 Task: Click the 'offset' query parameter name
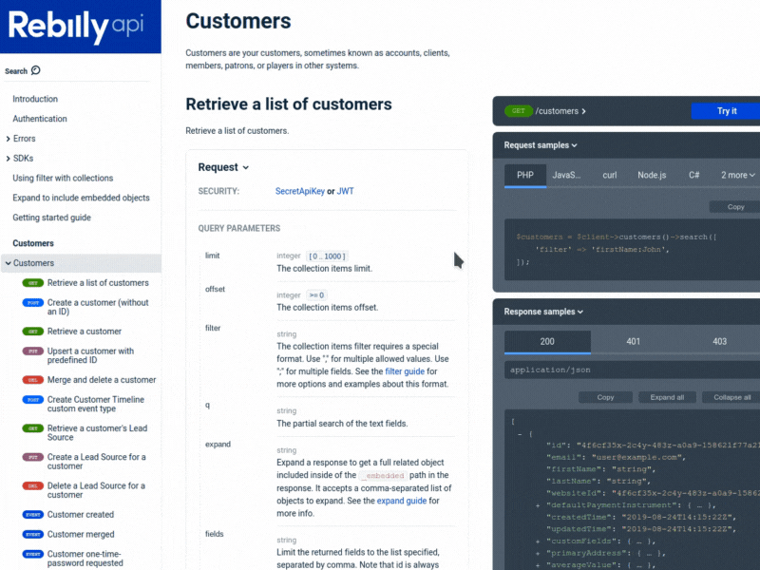[216, 290]
